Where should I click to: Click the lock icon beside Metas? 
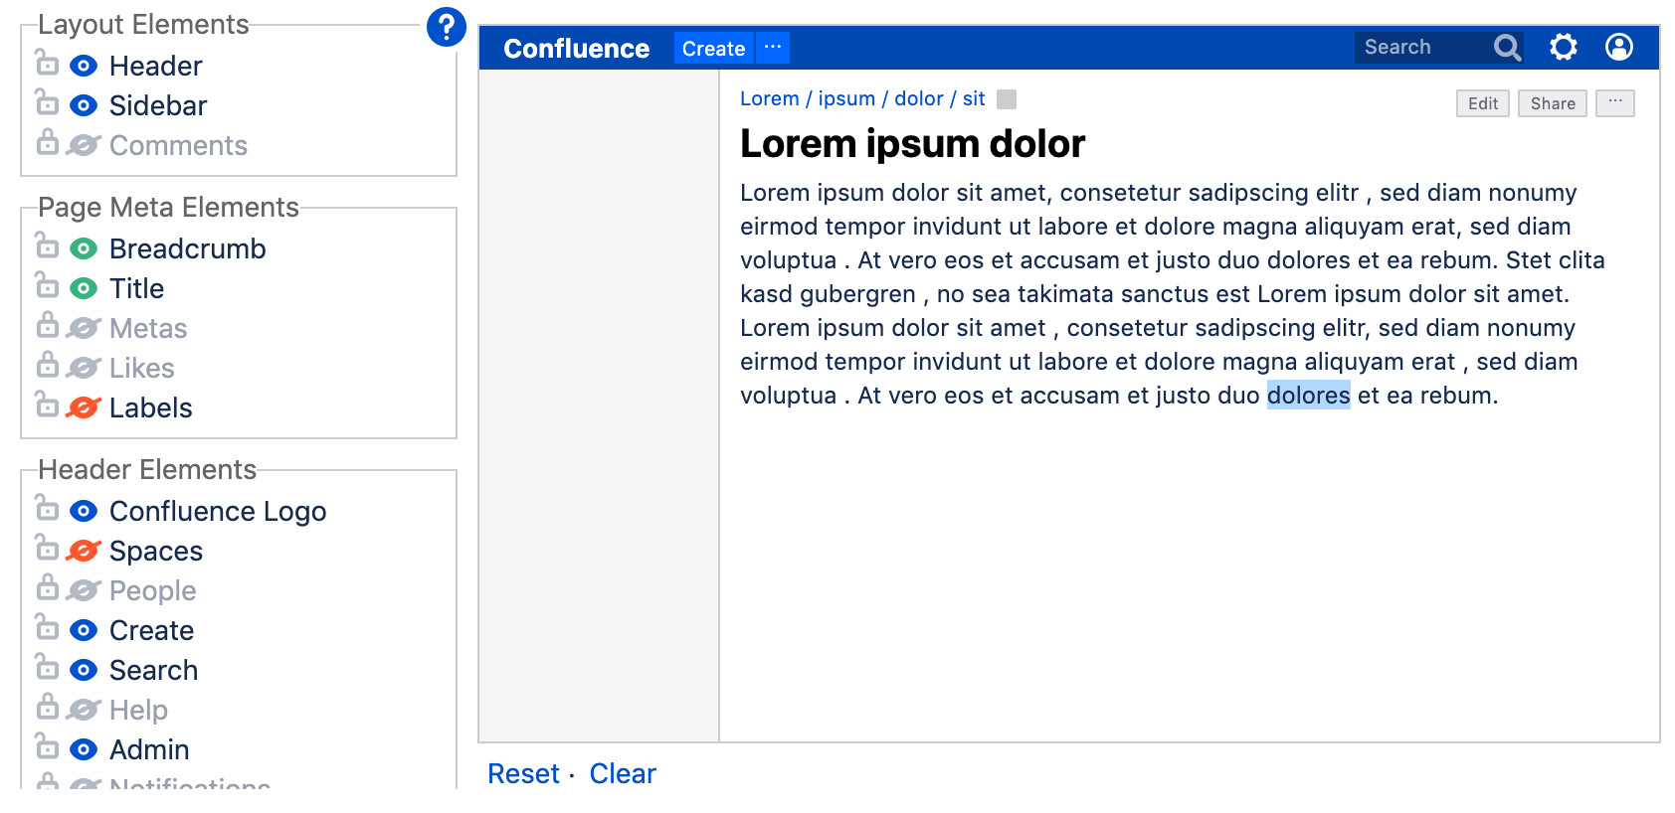pos(47,327)
